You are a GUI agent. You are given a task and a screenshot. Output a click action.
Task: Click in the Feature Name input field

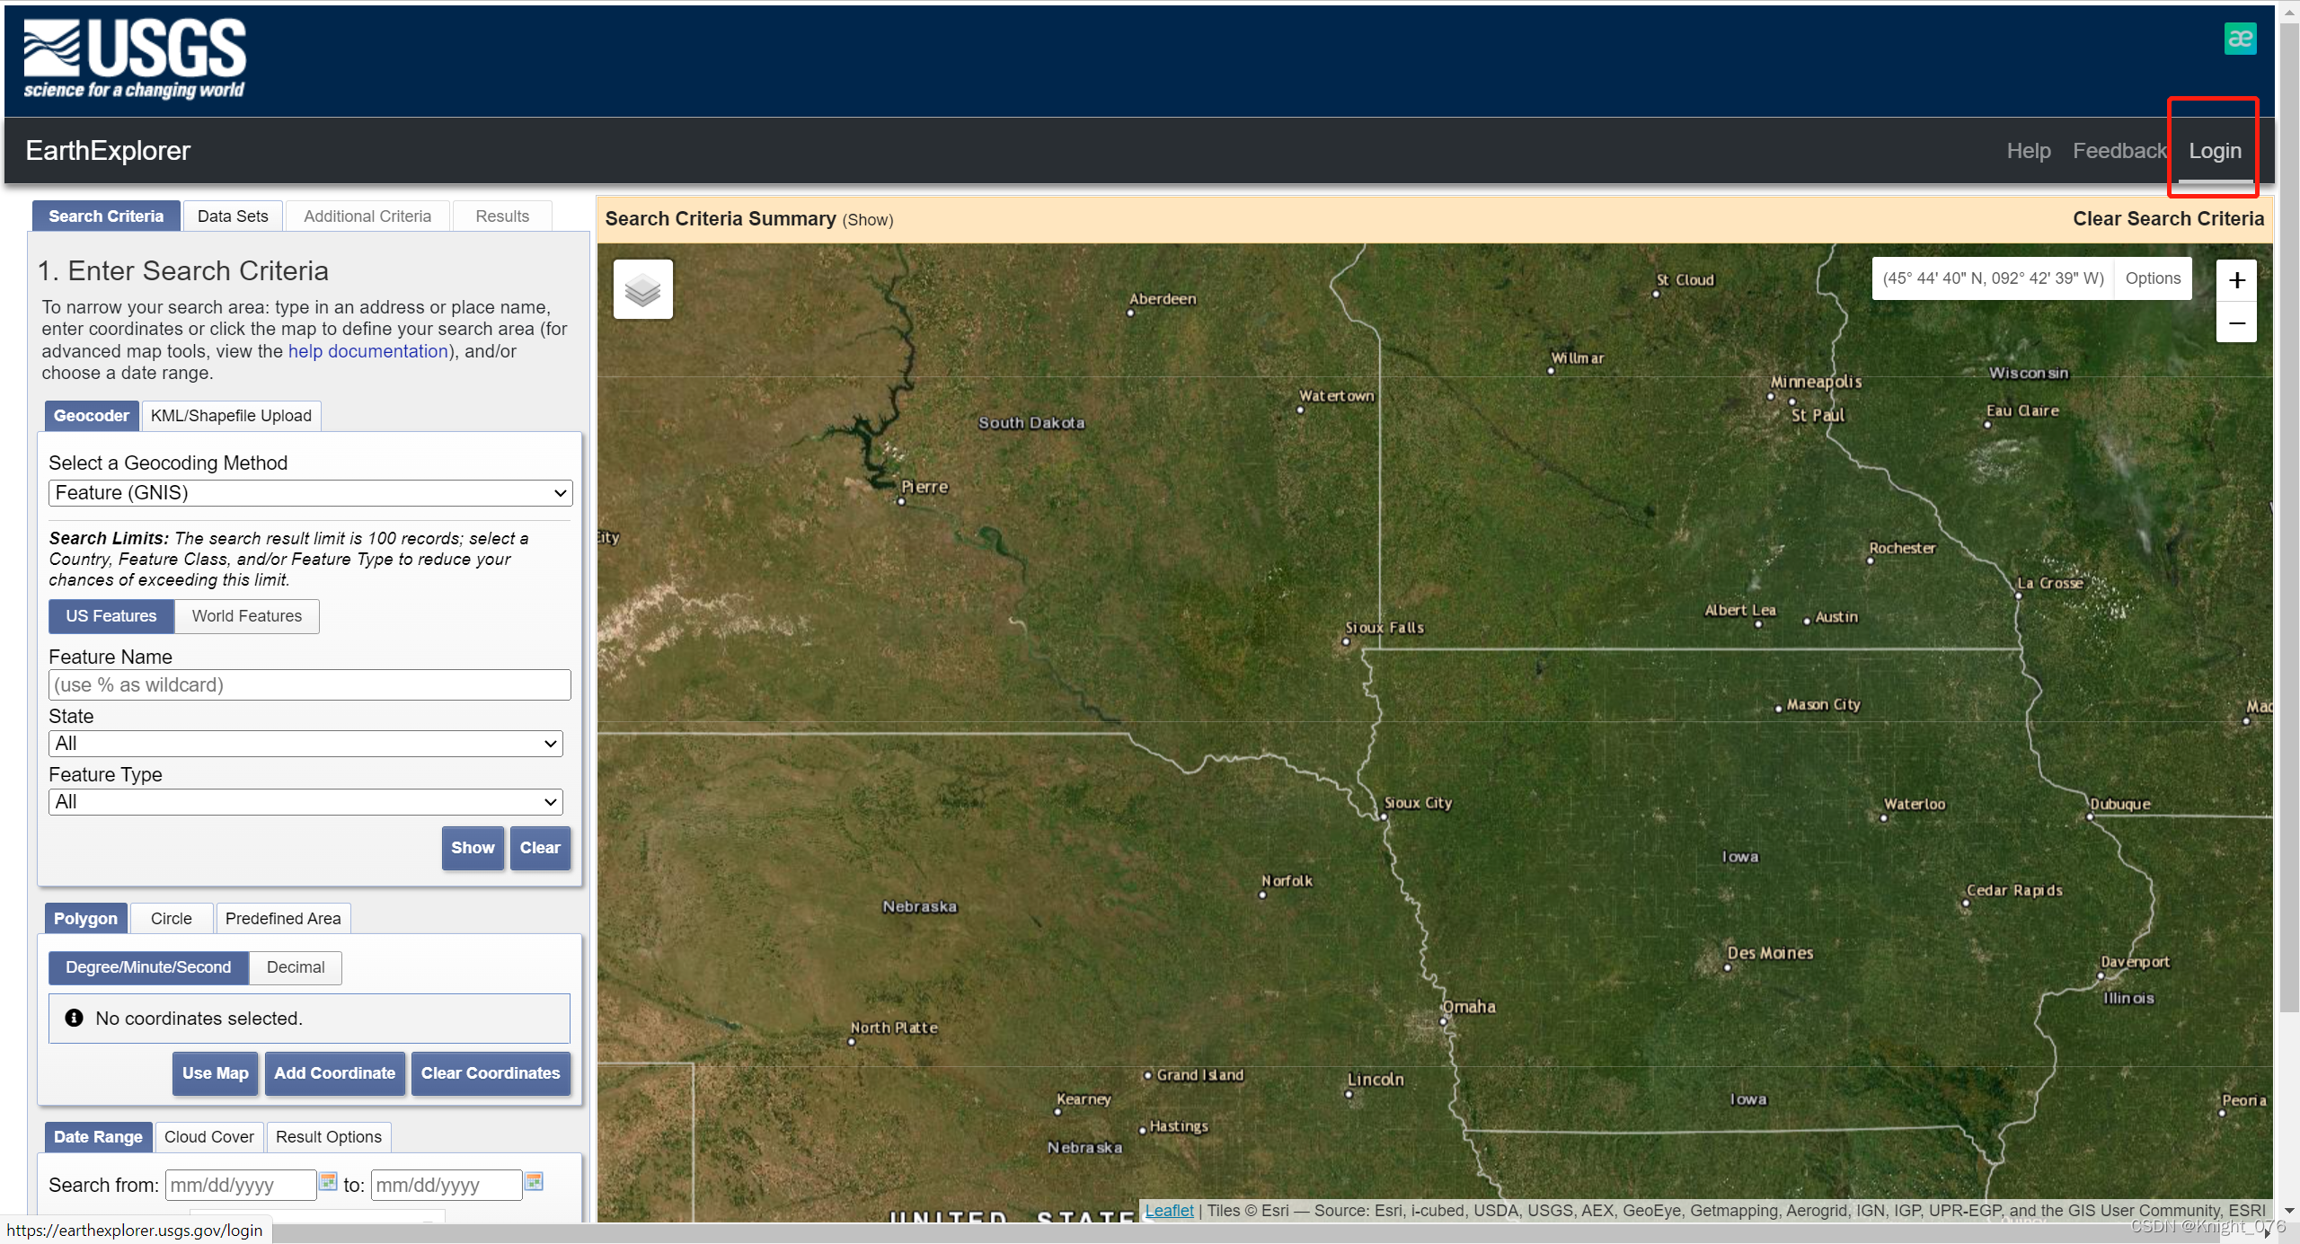[x=310, y=685]
